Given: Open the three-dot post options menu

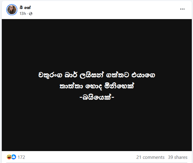Looking at the screenshot, I should 182,9.
